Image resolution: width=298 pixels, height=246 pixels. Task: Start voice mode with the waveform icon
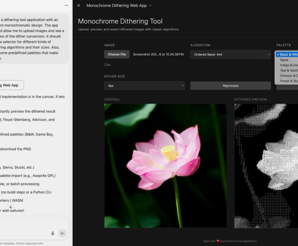[63, 233]
